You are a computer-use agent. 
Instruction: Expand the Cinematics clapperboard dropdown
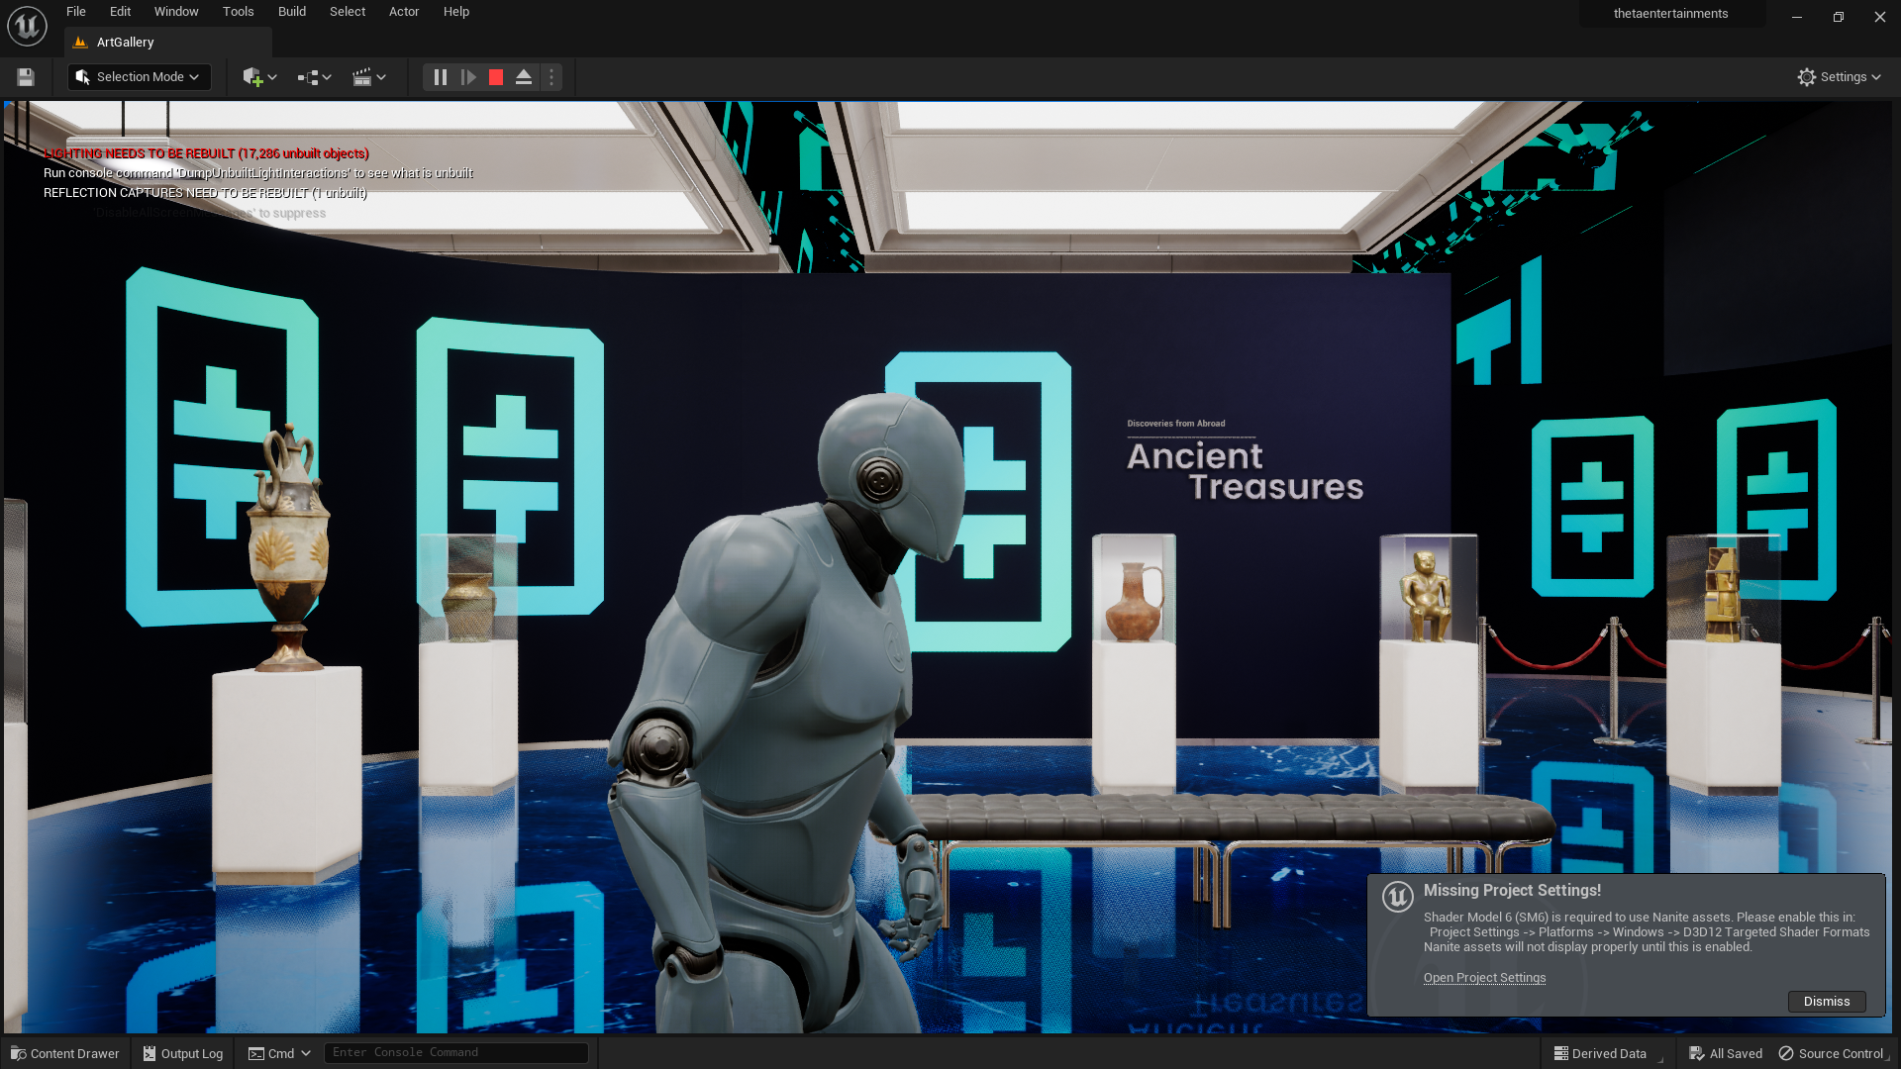[368, 77]
